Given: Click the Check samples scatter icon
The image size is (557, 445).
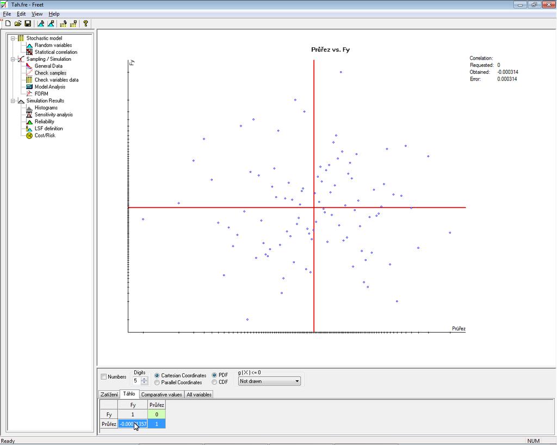Looking at the screenshot, I should tap(29, 73).
